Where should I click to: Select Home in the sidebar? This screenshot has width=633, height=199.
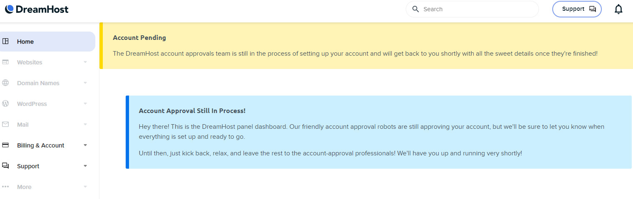coord(47,42)
